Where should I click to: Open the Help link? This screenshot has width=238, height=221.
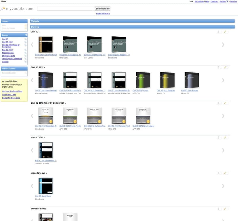(x=207, y=1)
